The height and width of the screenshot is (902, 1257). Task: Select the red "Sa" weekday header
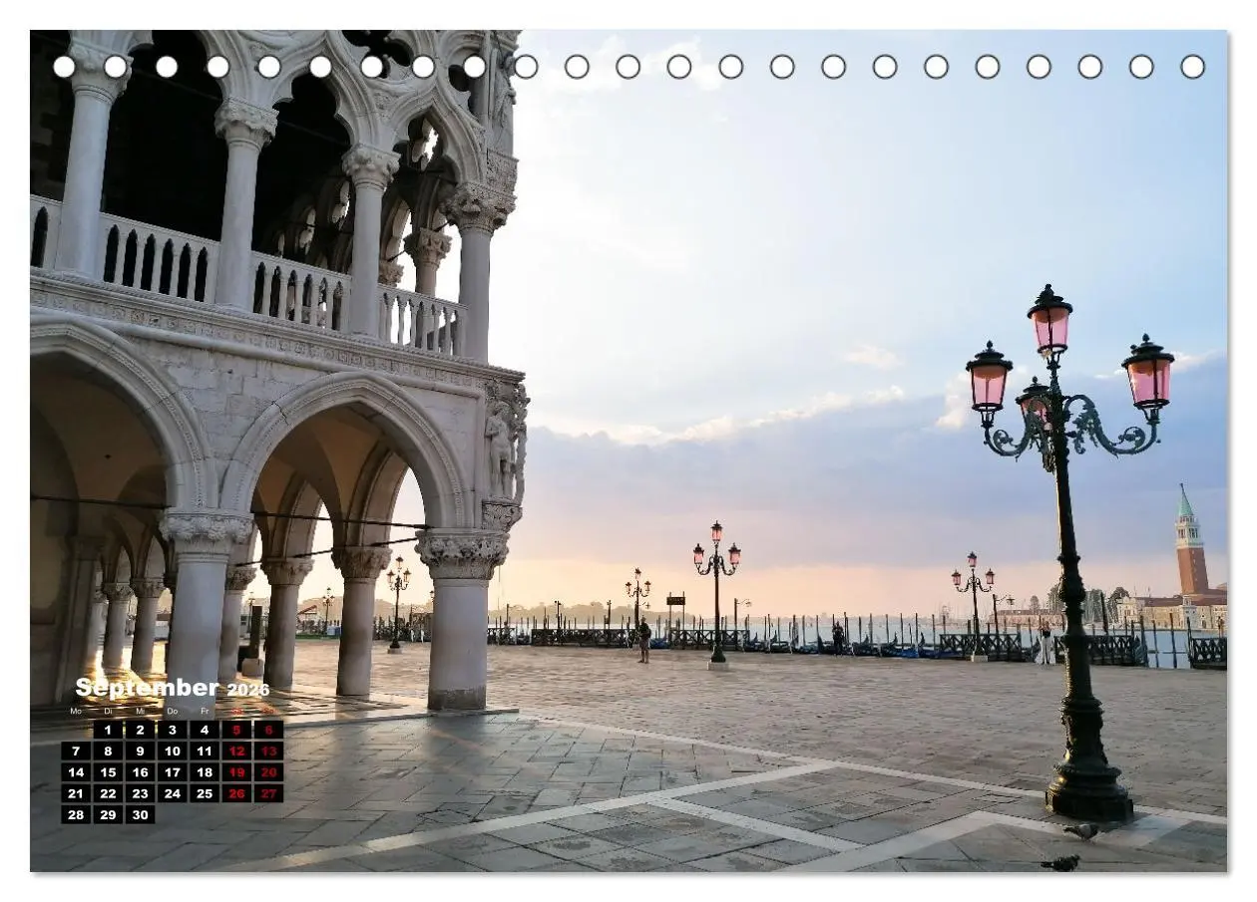pyautogui.click(x=236, y=711)
